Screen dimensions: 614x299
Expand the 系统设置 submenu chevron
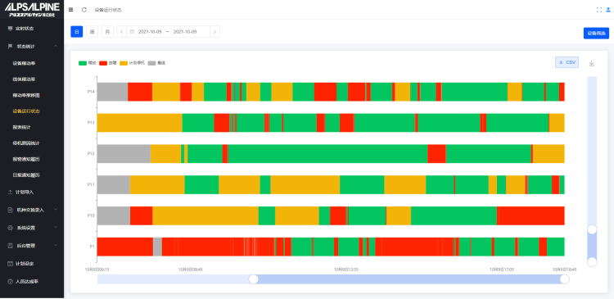[x=56, y=227]
